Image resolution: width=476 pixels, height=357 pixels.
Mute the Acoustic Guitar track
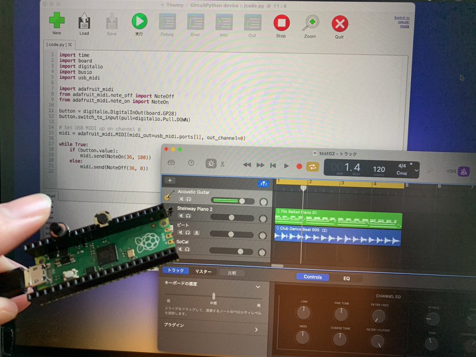182,199
